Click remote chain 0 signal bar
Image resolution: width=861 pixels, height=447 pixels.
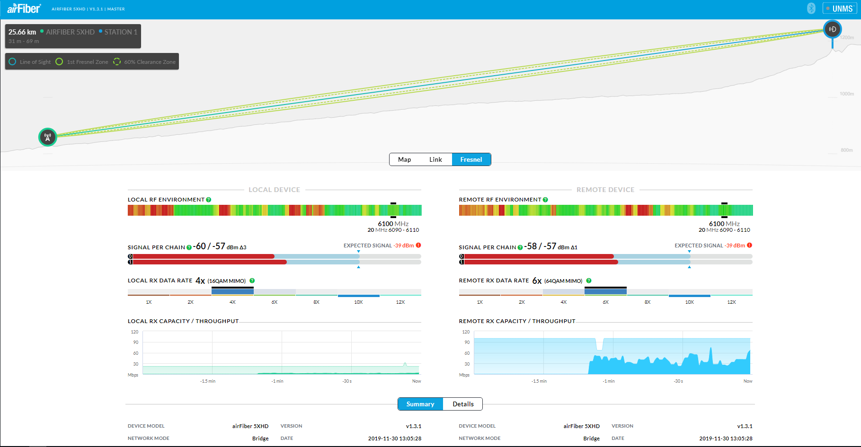(x=606, y=256)
